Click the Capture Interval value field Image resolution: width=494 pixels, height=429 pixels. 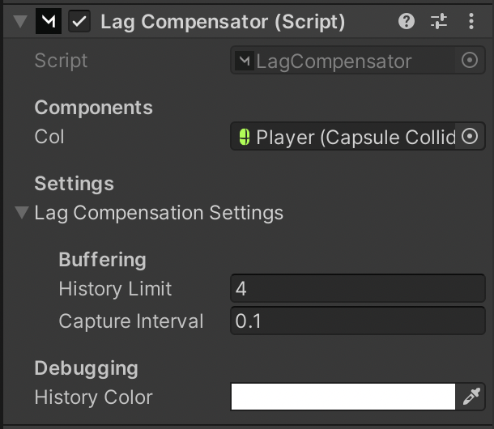click(357, 321)
